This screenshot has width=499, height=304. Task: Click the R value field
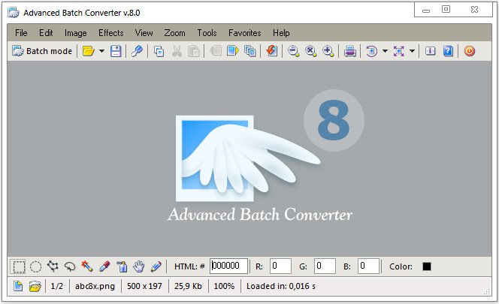pos(281,266)
